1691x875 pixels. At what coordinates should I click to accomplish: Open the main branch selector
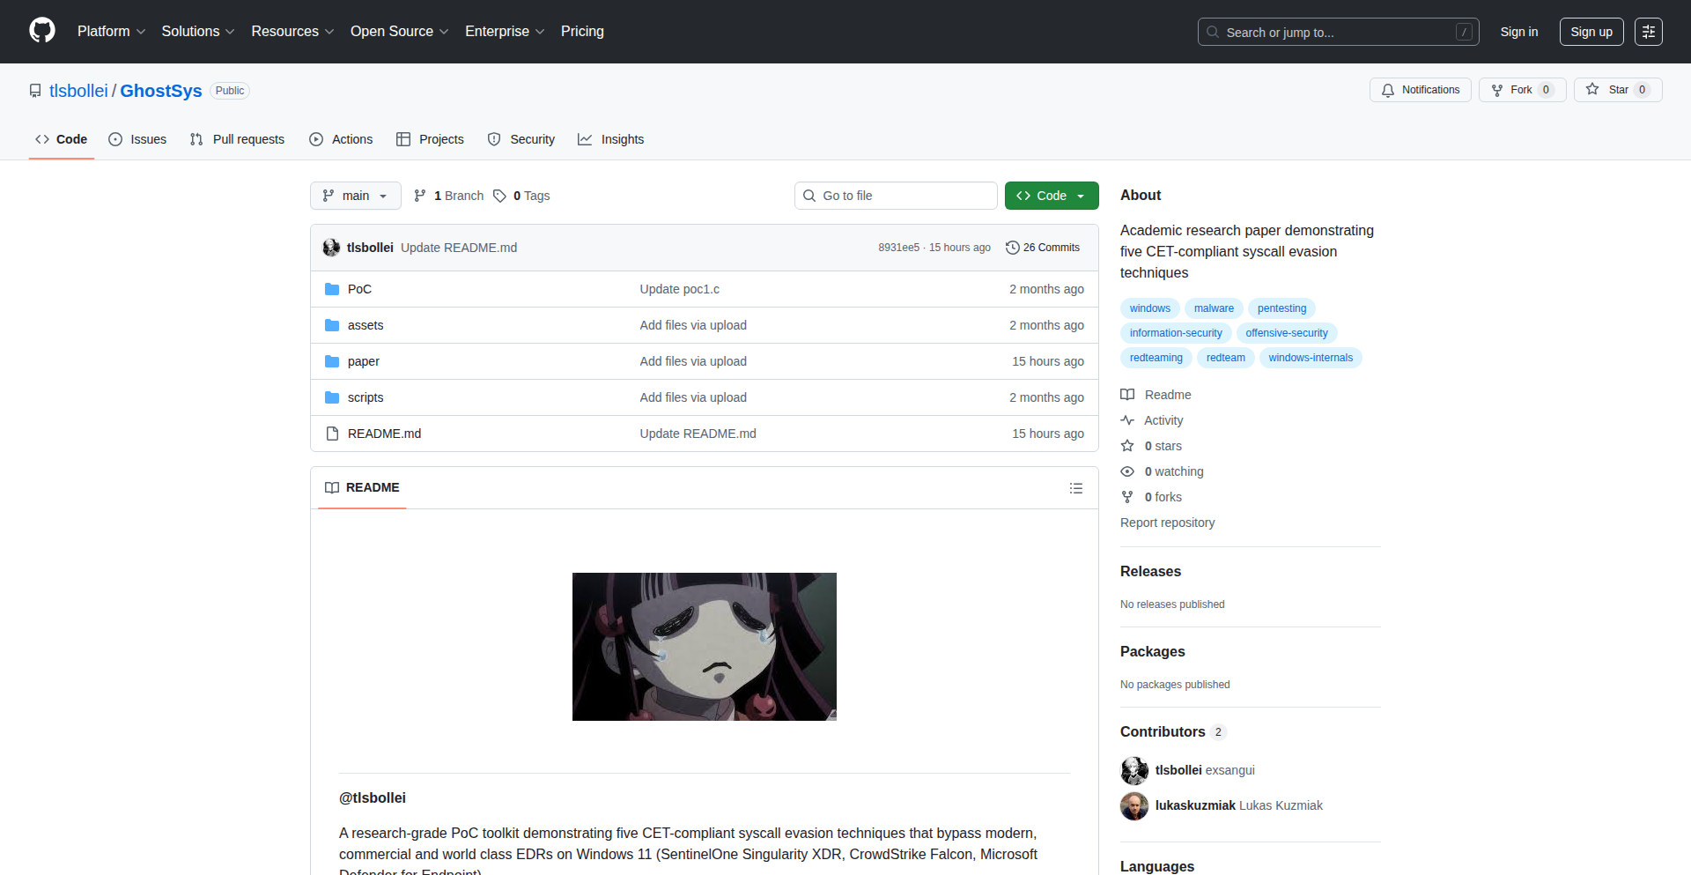point(356,196)
